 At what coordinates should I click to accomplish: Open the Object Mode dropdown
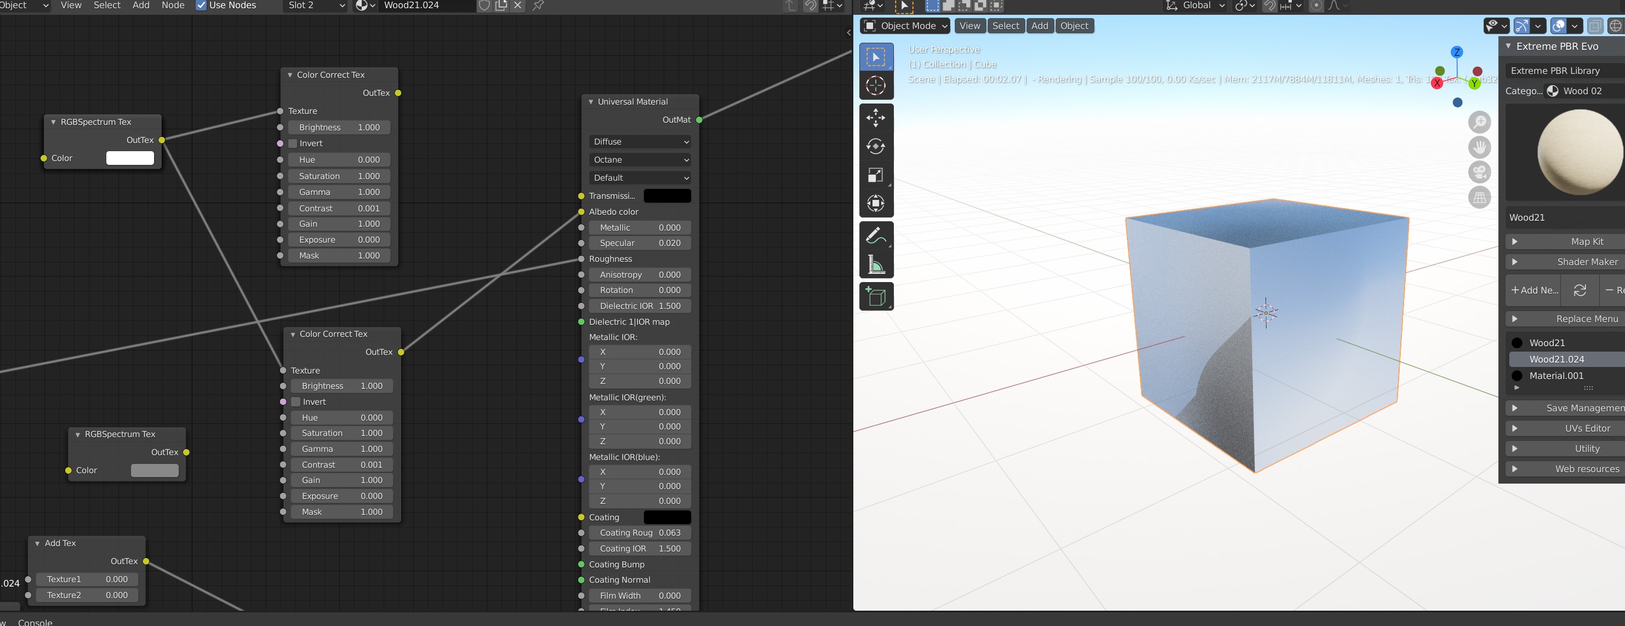point(905,26)
